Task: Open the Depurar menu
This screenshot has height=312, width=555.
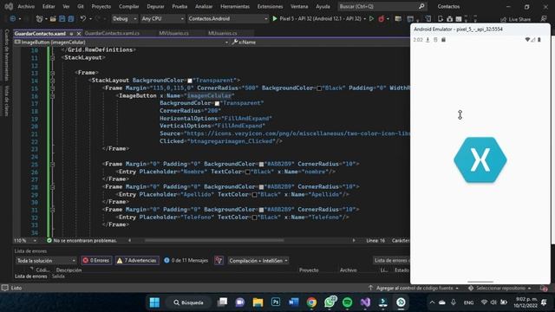Action: (x=155, y=6)
